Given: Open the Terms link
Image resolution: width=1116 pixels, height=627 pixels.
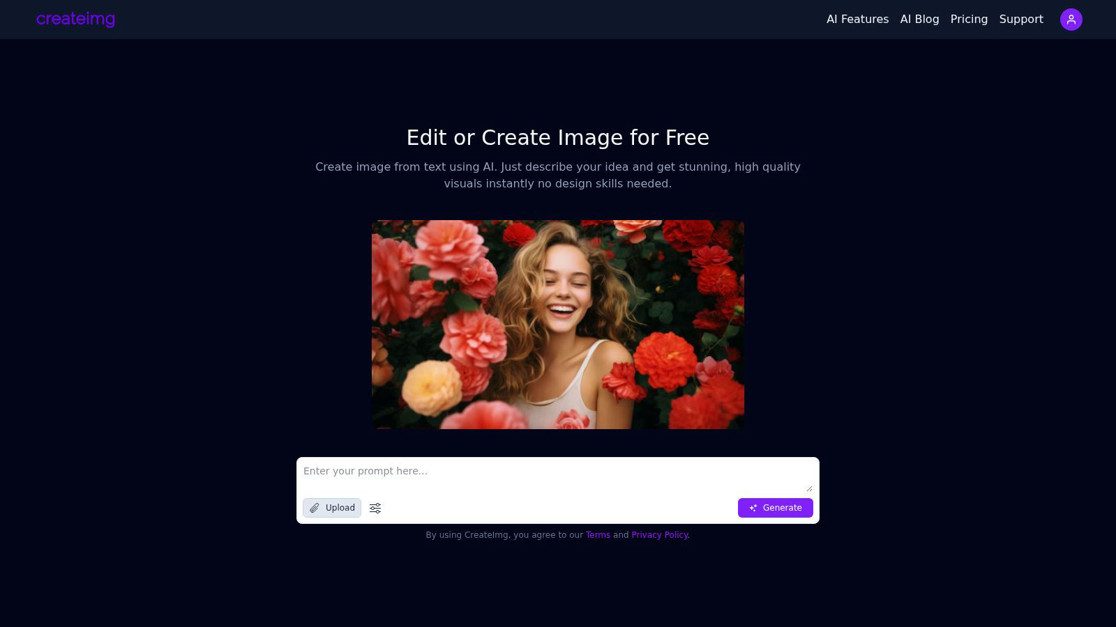Looking at the screenshot, I should tap(598, 534).
